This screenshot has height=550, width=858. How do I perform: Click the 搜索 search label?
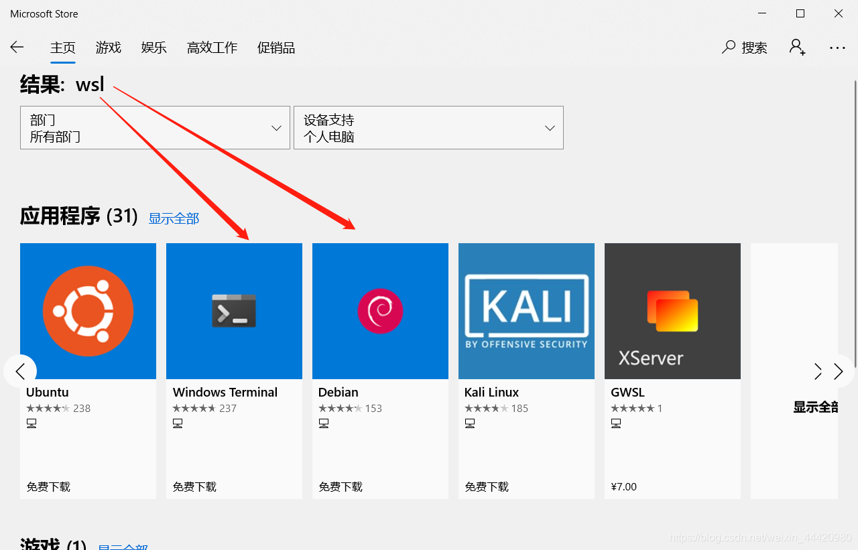754,48
